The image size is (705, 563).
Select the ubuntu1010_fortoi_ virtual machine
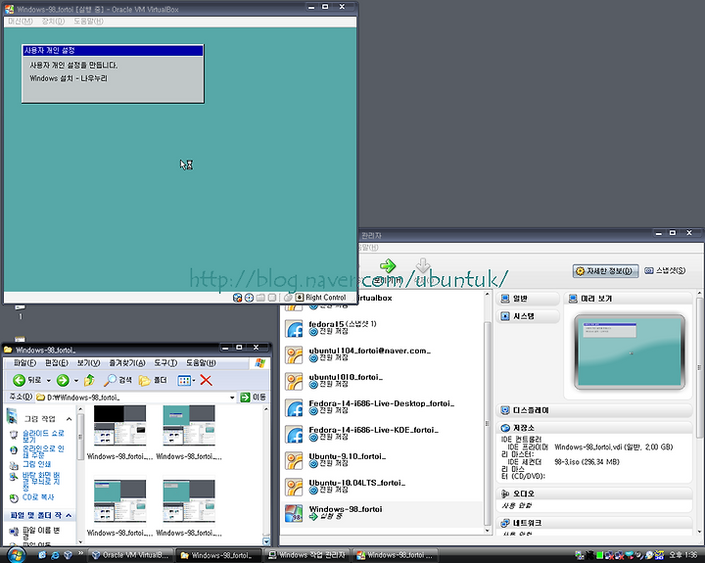[x=382, y=381]
